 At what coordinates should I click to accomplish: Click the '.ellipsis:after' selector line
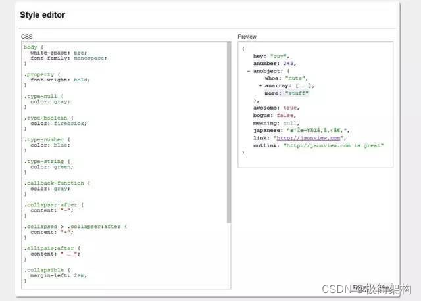pos(52,248)
